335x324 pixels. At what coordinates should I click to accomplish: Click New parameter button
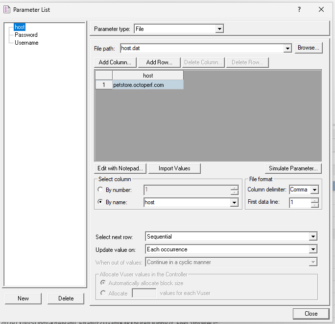[x=23, y=298]
